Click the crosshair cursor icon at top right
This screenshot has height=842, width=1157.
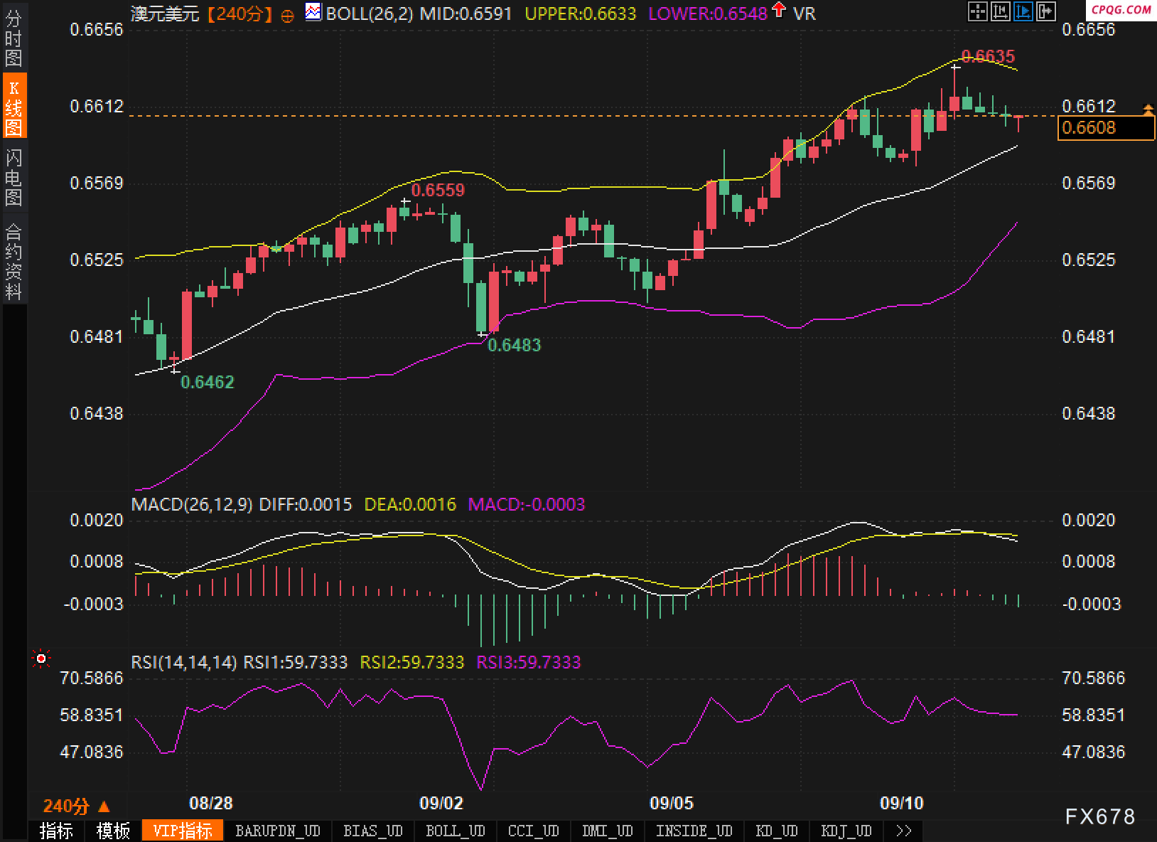[x=978, y=11]
